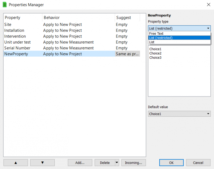
Task: Sort by the Property column header
Action: click(23, 18)
